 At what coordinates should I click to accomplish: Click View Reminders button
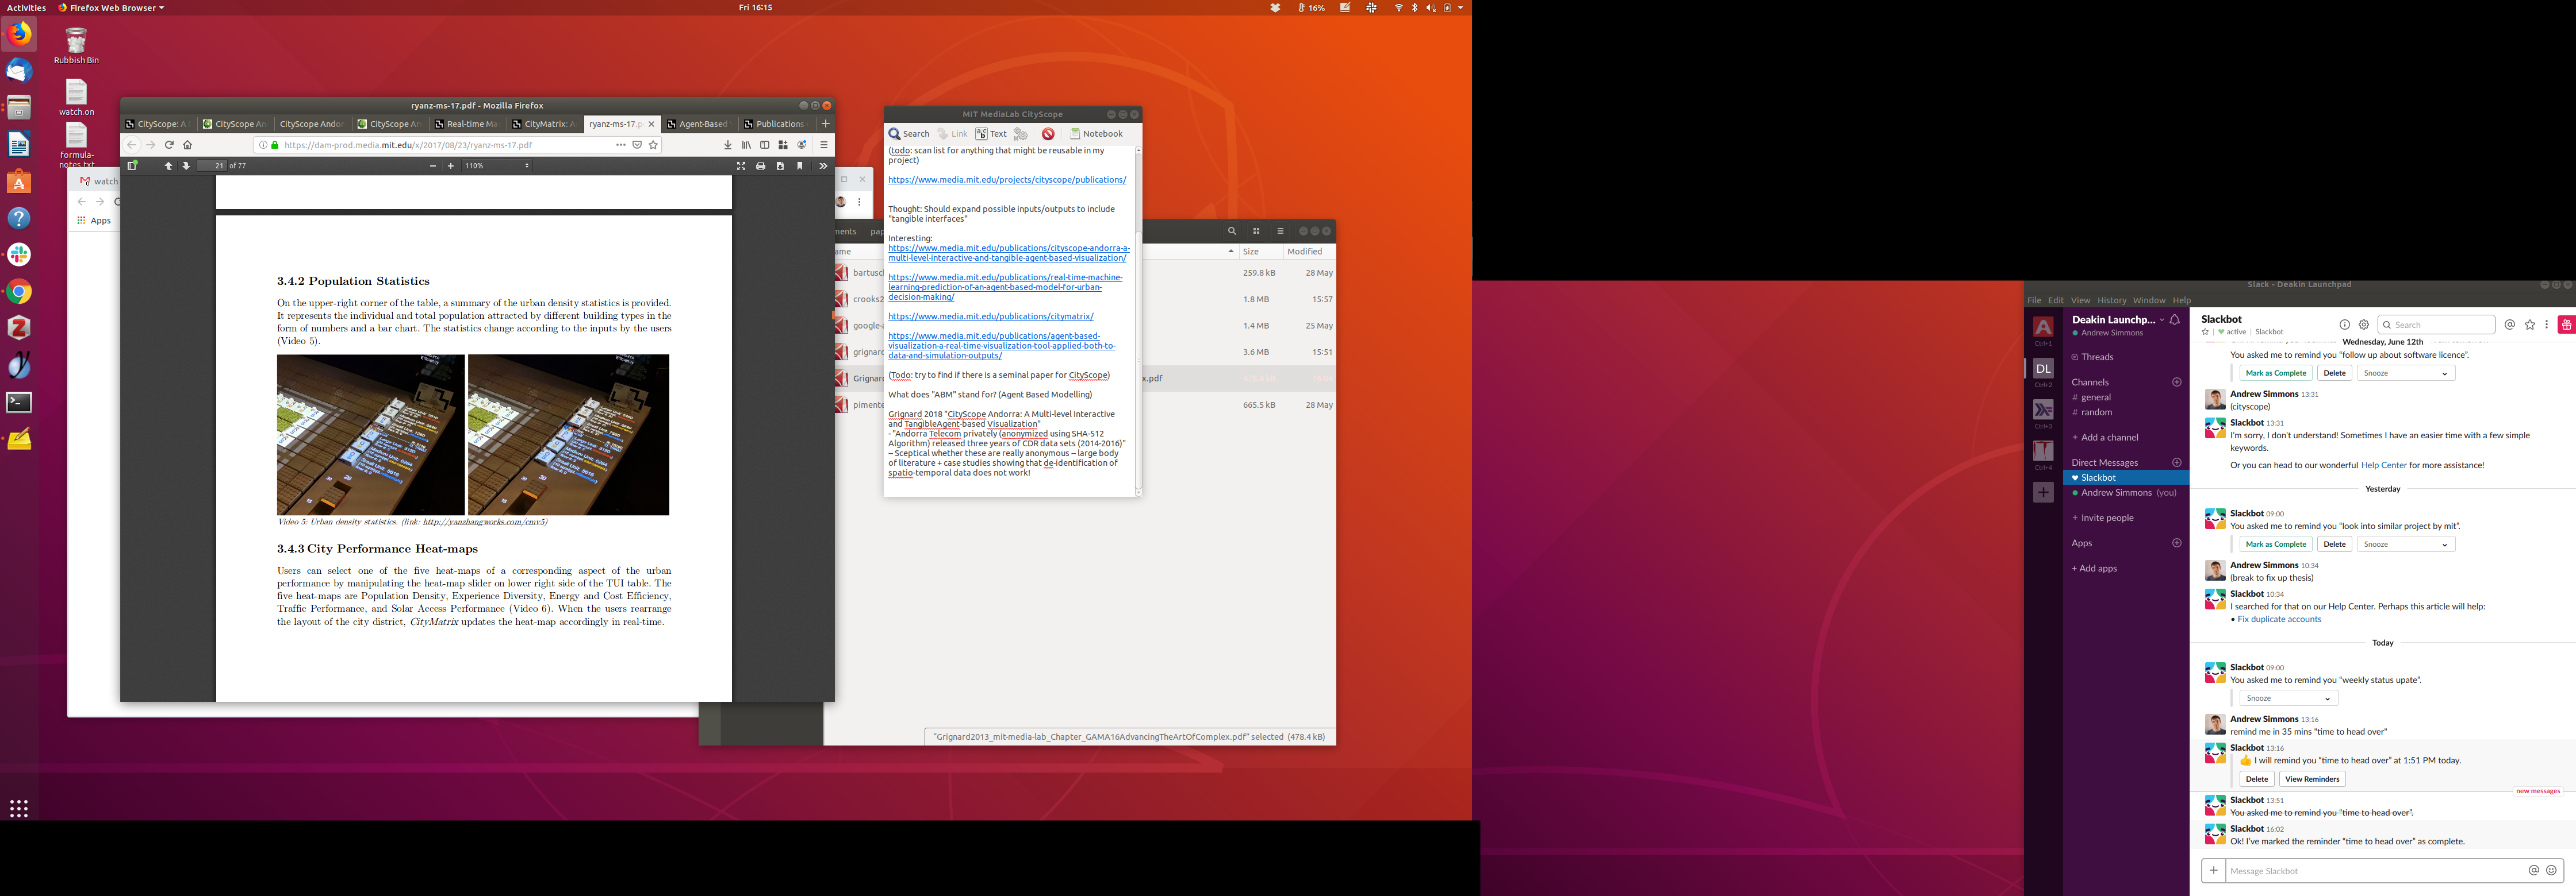(2312, 779)
